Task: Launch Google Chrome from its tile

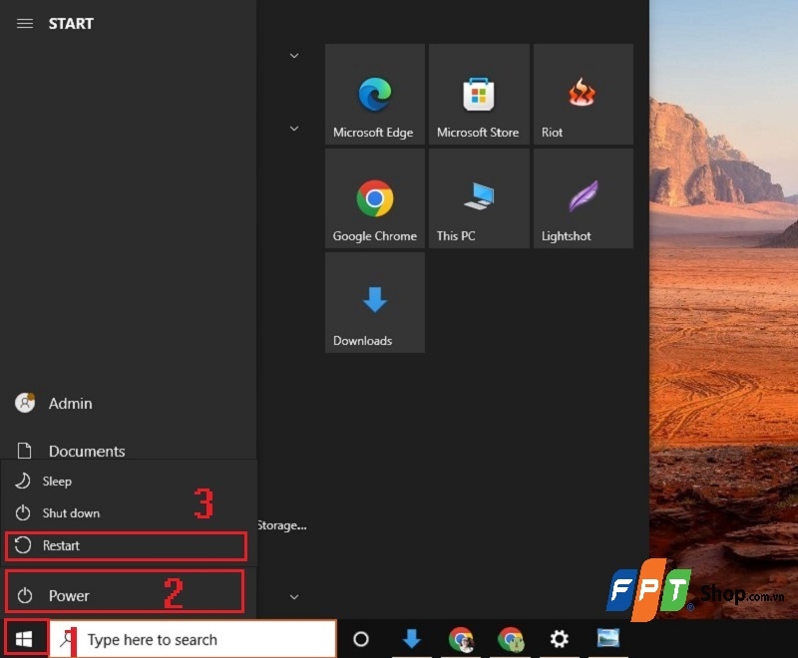Action: coord(374,198)
